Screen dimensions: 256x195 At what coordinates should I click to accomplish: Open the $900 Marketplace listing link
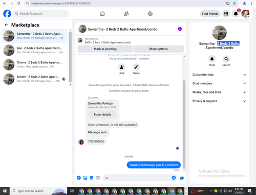coord(108,42)
